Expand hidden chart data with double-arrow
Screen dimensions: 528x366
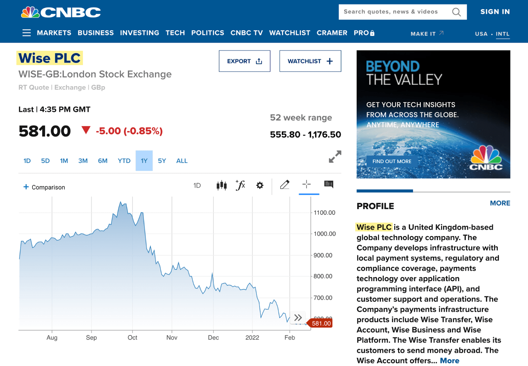click(298, 317)
